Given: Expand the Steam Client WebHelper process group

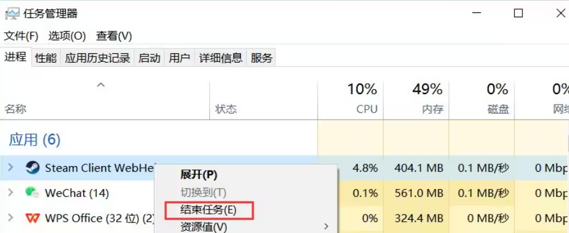Looking at the screenshot, I should coord(11,167).
